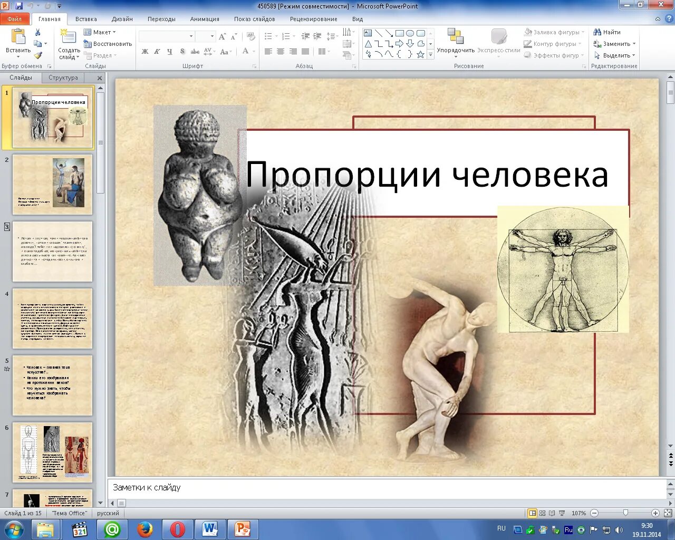
Task: Click the Найти binoculars search button
Action: pyautogui.click(x=607, y=32)
